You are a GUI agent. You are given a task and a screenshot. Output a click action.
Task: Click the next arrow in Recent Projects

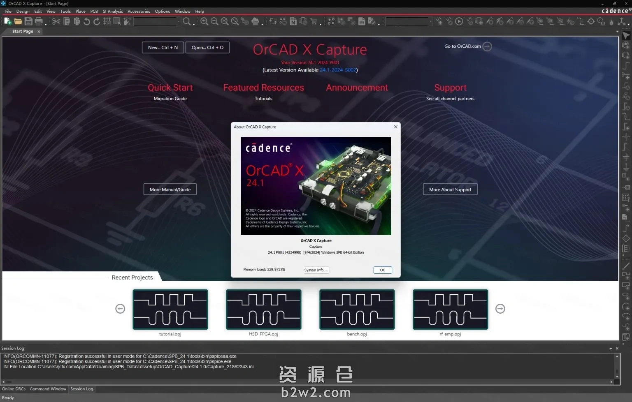(x=500, y=309)
